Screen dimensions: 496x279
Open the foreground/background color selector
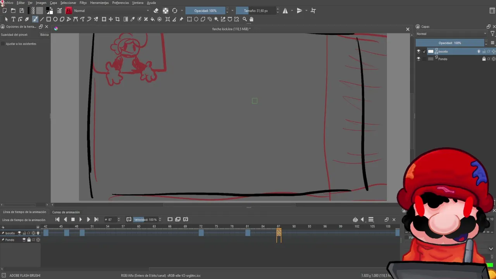(49, 10)
